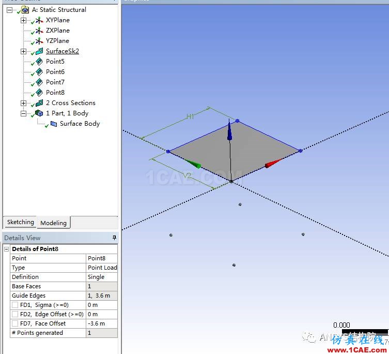Collapse the 1 Part, 1 Body node
The image size is (389, 354).
click(23, 114)
